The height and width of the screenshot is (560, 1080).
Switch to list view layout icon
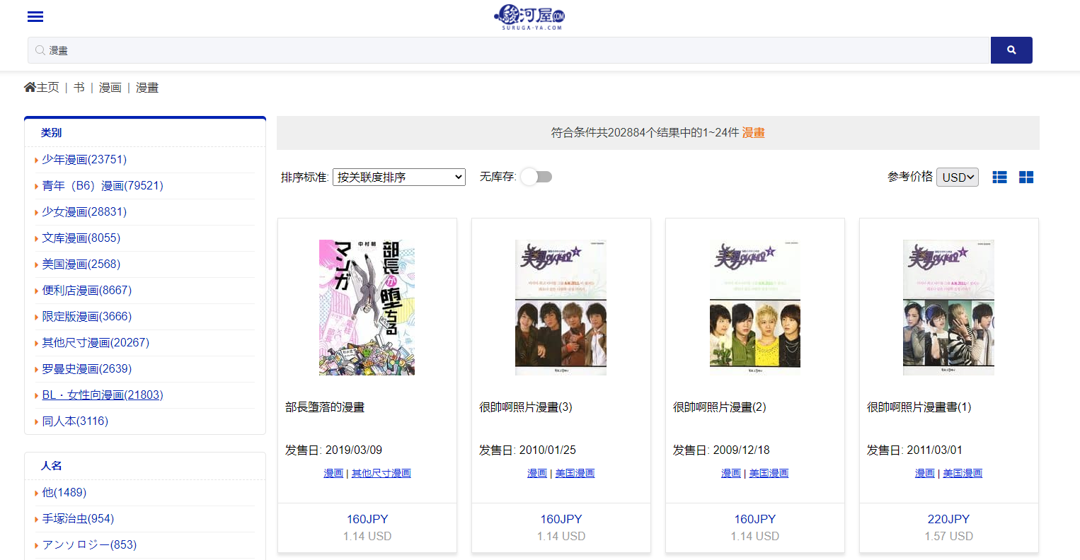(999, 177)
